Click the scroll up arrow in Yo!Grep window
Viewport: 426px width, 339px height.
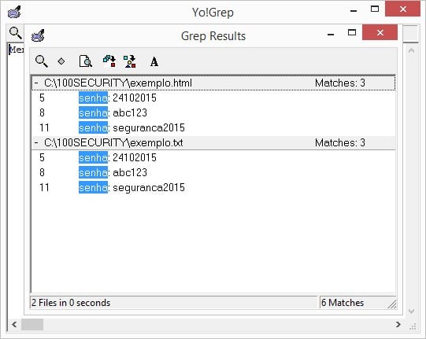pyautogui.click(x=411, y=50)
